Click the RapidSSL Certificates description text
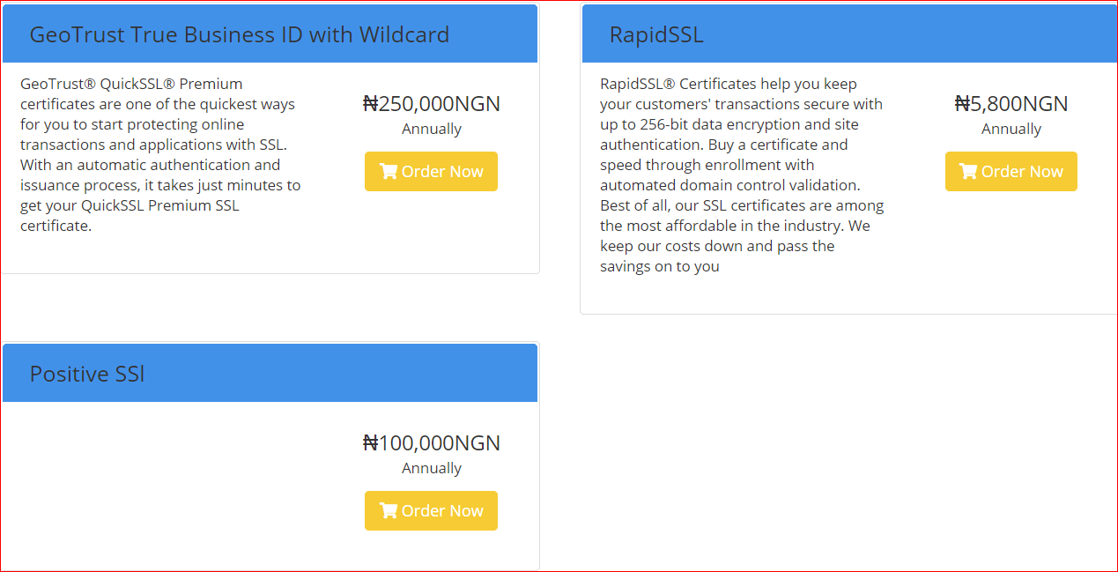Viewport: 1118px width, 572px height. [x=741, y=175]
